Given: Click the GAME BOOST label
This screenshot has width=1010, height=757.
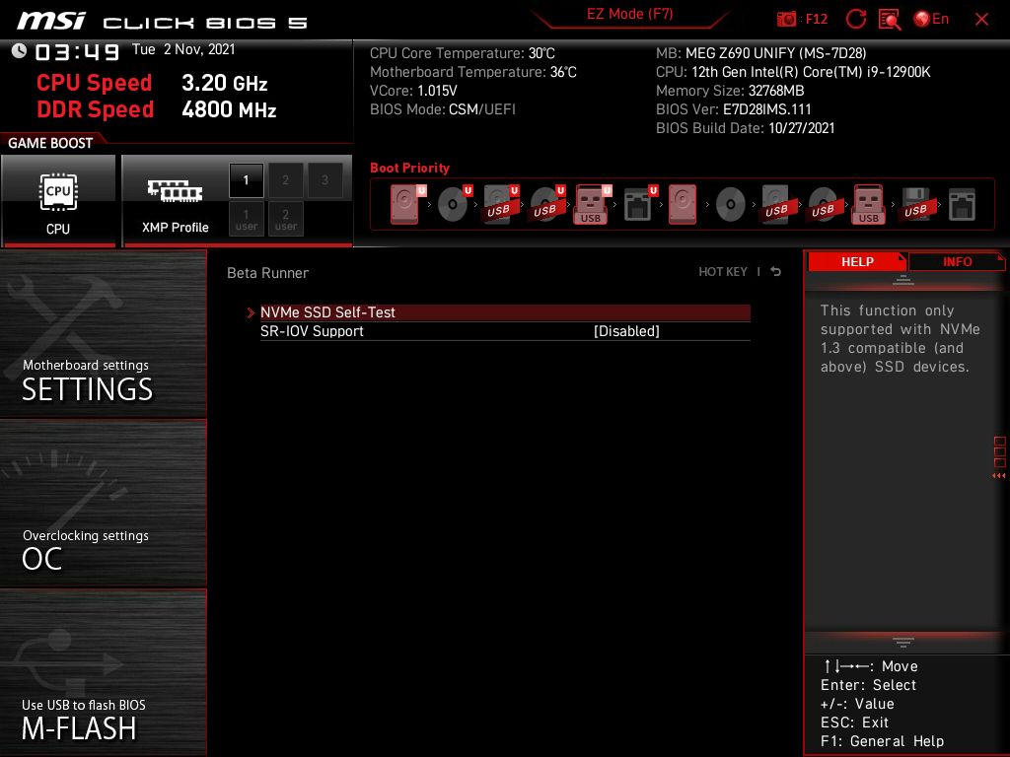Looking at the screenshot, I should tap(50, 143).
